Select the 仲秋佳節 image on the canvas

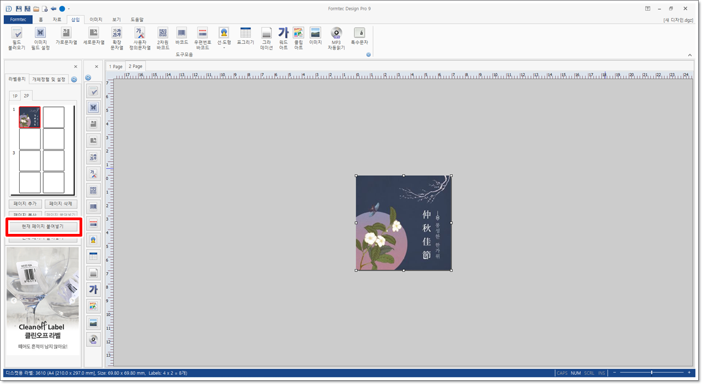(404, 223)
